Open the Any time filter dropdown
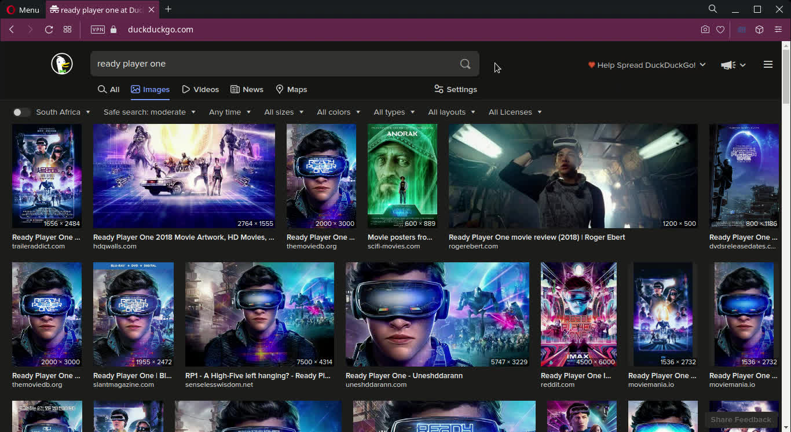791x432 pixels. pos(230,112)
